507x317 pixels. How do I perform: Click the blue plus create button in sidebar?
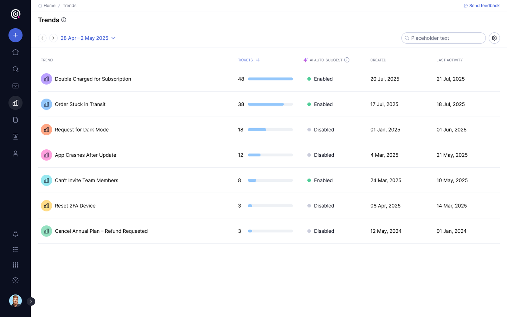tap(15, 35)
